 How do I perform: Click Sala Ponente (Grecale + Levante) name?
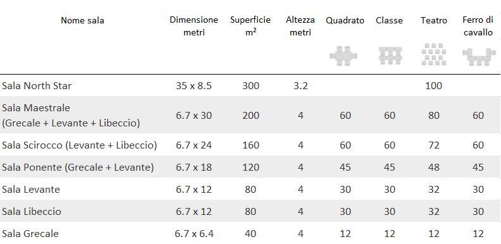pyautogui.click(x=78, y=168)
